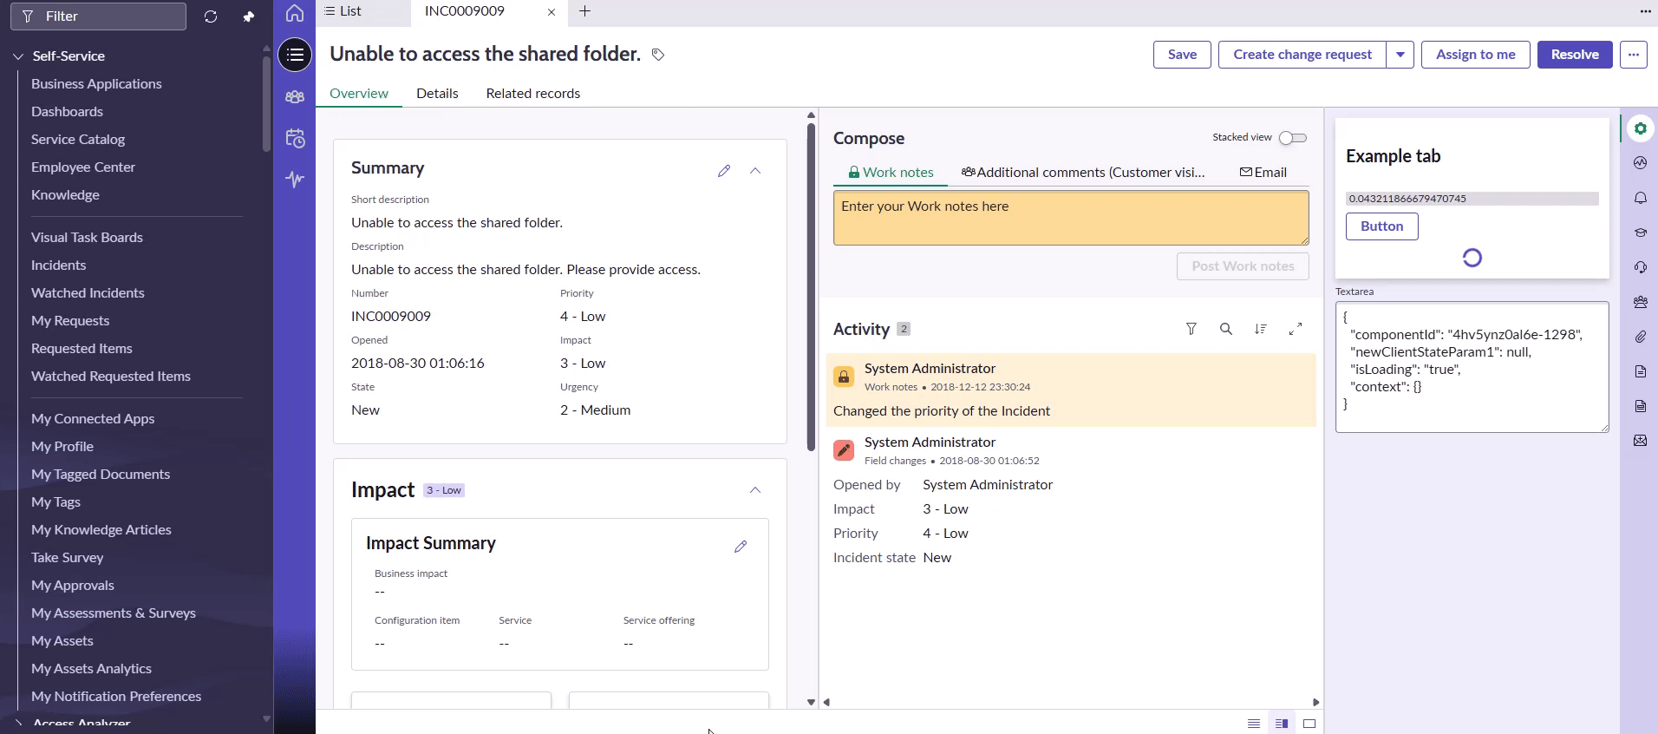This screenshot has width=1658, height=734.
Task: Click the Resolve button
Action: [1574, 55]
